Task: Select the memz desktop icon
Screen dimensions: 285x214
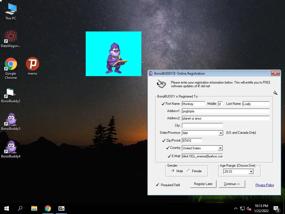Action: click(33, 66)
